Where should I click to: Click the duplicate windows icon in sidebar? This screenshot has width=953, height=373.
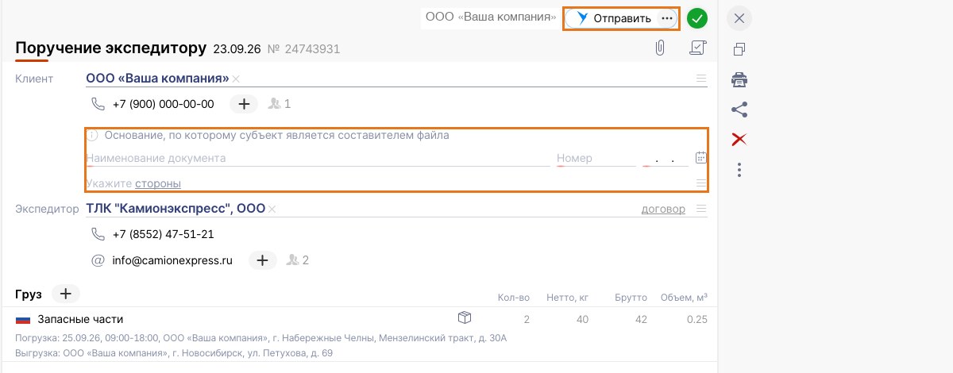739,49
